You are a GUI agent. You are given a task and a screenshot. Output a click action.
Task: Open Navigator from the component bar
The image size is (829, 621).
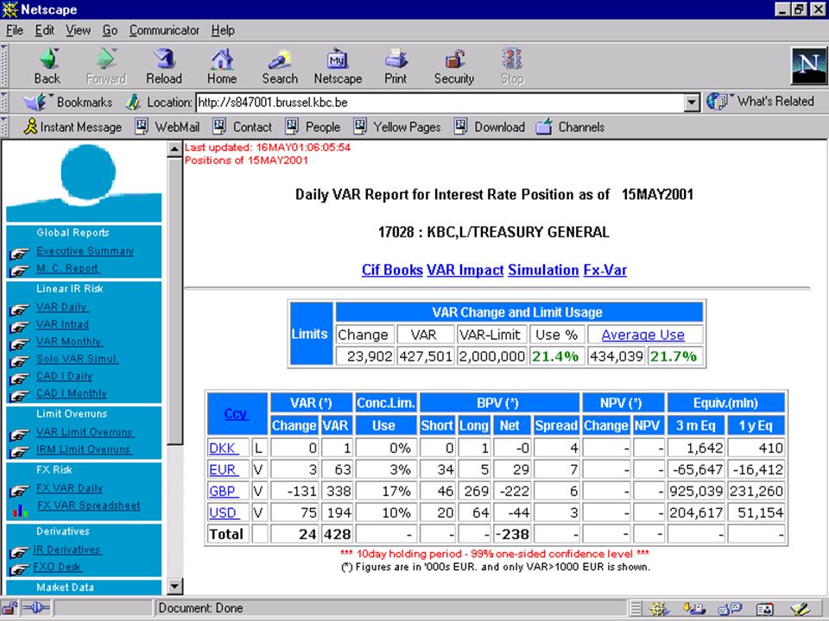659,609
